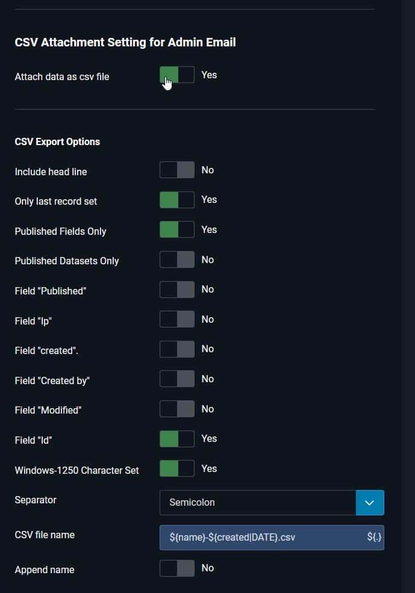
Task: Open the Separator dropdown chevron
Action: pos(370,503)
